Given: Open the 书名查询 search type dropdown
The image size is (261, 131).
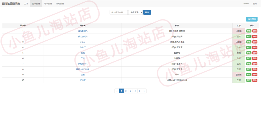Looking at the screenshot, I should (x=135, y=13).
